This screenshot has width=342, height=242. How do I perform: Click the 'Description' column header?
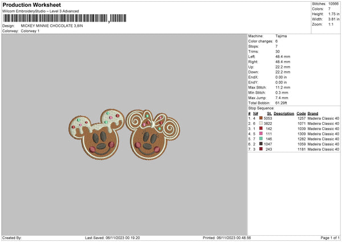pyautogui.click(x=284, y=114)
